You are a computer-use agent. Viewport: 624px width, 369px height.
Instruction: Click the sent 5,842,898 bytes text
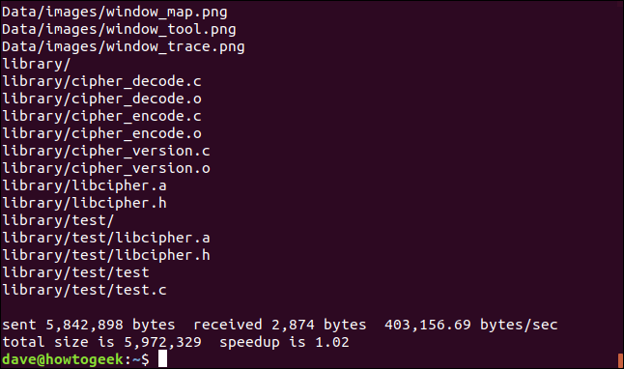[x=89, y=325]
